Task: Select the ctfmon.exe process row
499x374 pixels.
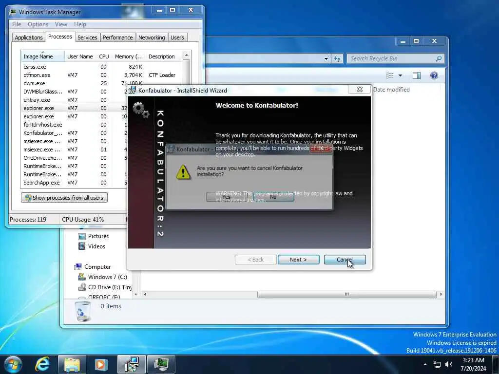Action: point(100,75)
